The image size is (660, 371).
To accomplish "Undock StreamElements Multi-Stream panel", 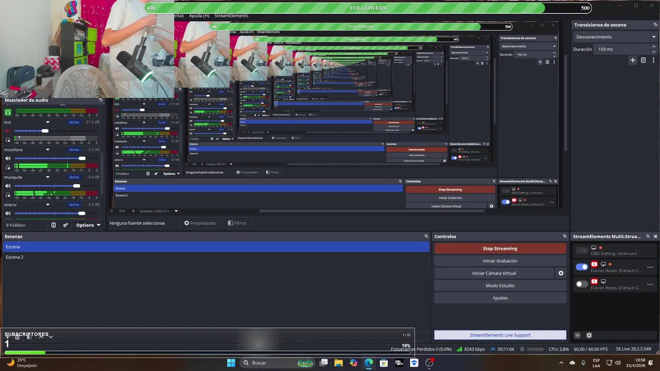I will pyautogui.click(x=648, y=237).
